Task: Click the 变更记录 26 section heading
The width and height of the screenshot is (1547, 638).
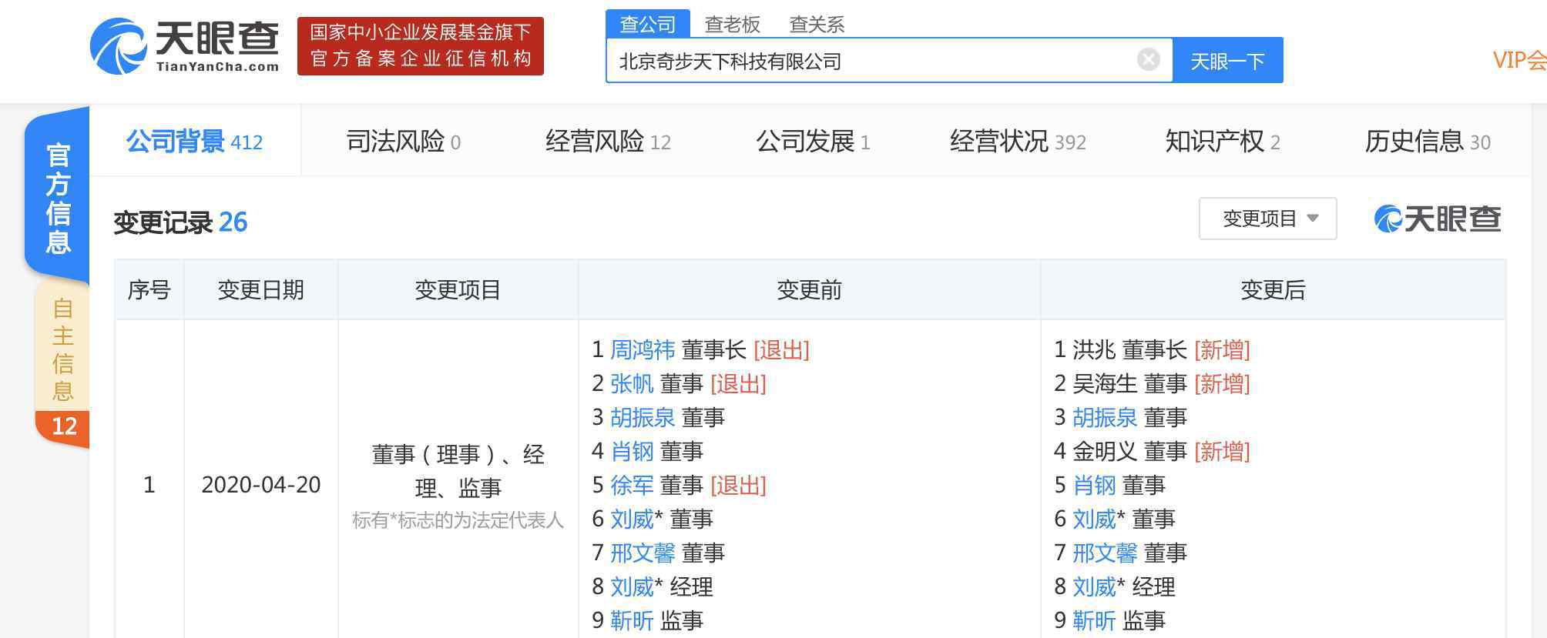Action: tap(180, 222)
